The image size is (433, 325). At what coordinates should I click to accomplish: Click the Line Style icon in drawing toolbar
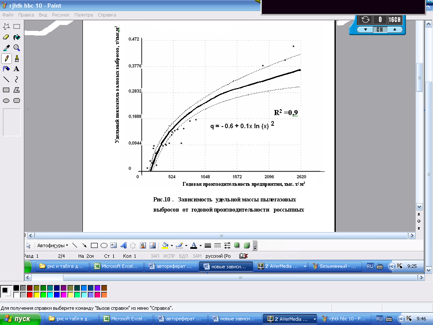coord(208,245)
